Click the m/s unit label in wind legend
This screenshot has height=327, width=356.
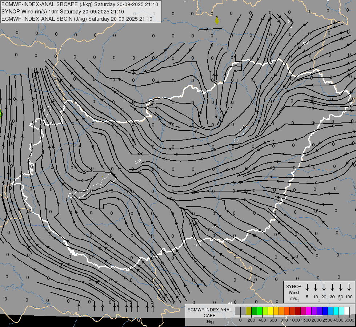[293, 298]
